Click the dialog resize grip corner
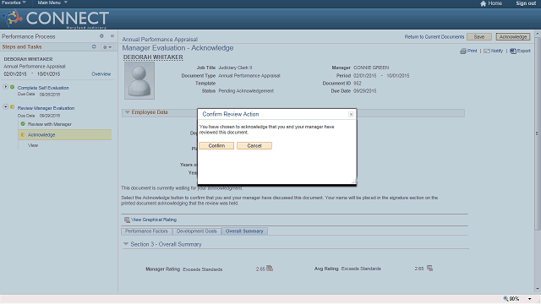The width and height of the screenshot is (541, 304). (353, 182)
